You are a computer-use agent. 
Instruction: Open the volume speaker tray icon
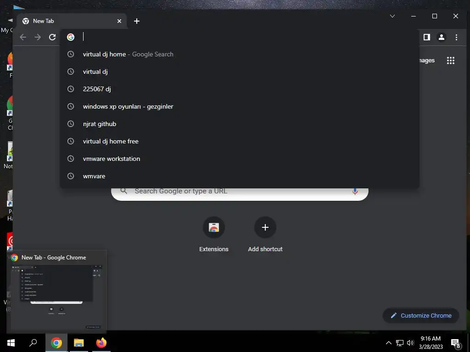[410, 343]
